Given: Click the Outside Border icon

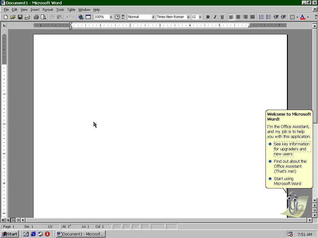Looking at the screenshot, I should 292,17.
